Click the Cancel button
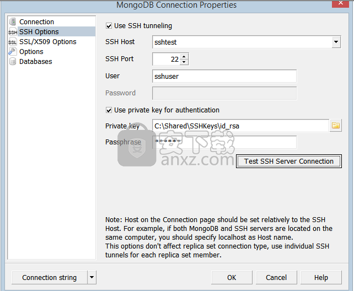The image size is (354, 291). pos(276,278)
